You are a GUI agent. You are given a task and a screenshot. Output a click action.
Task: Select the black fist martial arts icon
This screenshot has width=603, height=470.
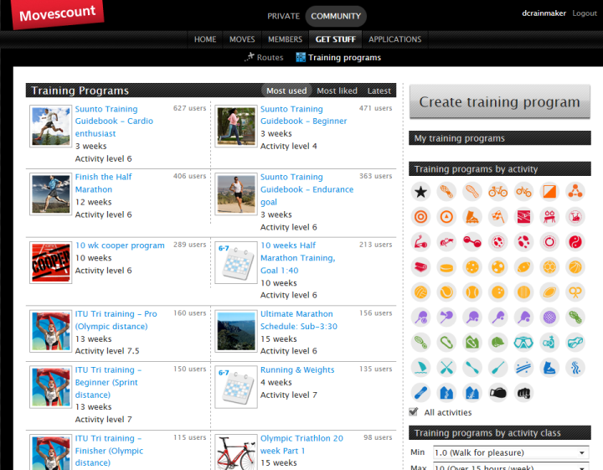pos(523,393)
